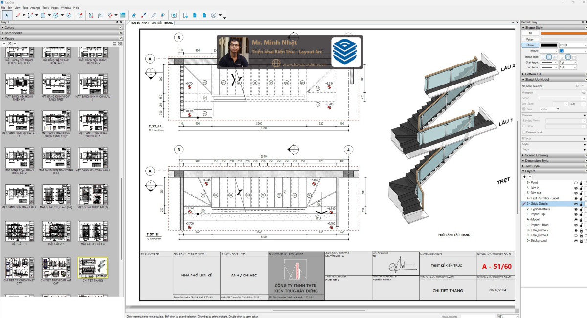
Task: Open Line tool options dropdown arrow
Action: tap(23, 15)
